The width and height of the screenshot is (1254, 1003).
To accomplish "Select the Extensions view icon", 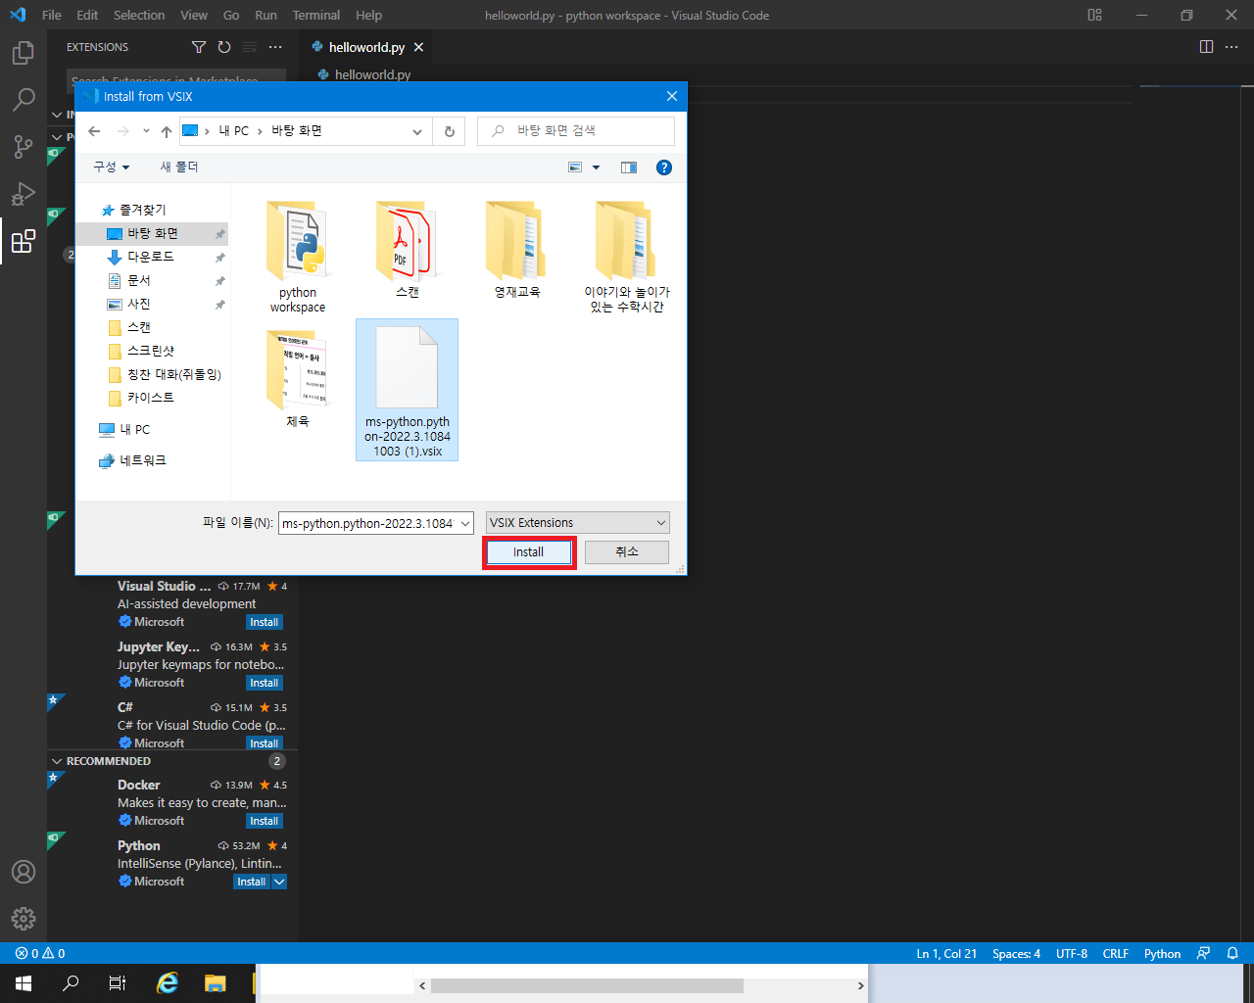I will pos(24,241).
